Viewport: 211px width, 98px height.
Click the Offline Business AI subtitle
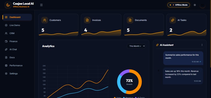tap(21, 7)
